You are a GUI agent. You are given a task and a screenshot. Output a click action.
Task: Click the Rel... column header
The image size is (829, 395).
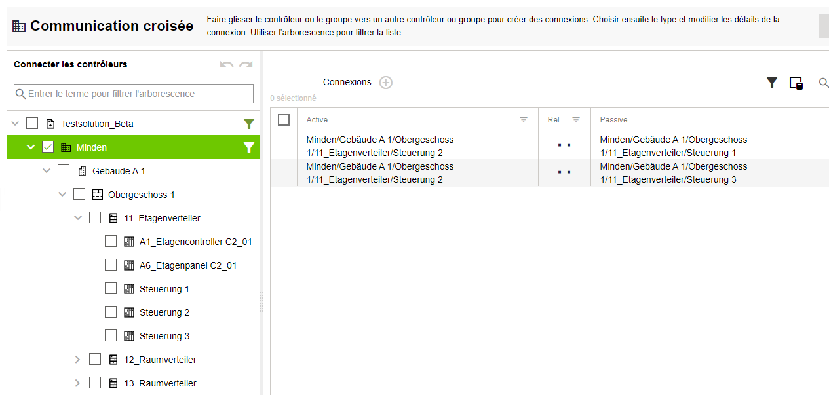(x=564, y=120)
